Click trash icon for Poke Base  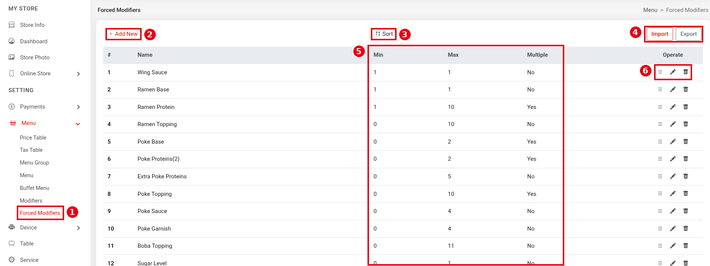[686, 141]
